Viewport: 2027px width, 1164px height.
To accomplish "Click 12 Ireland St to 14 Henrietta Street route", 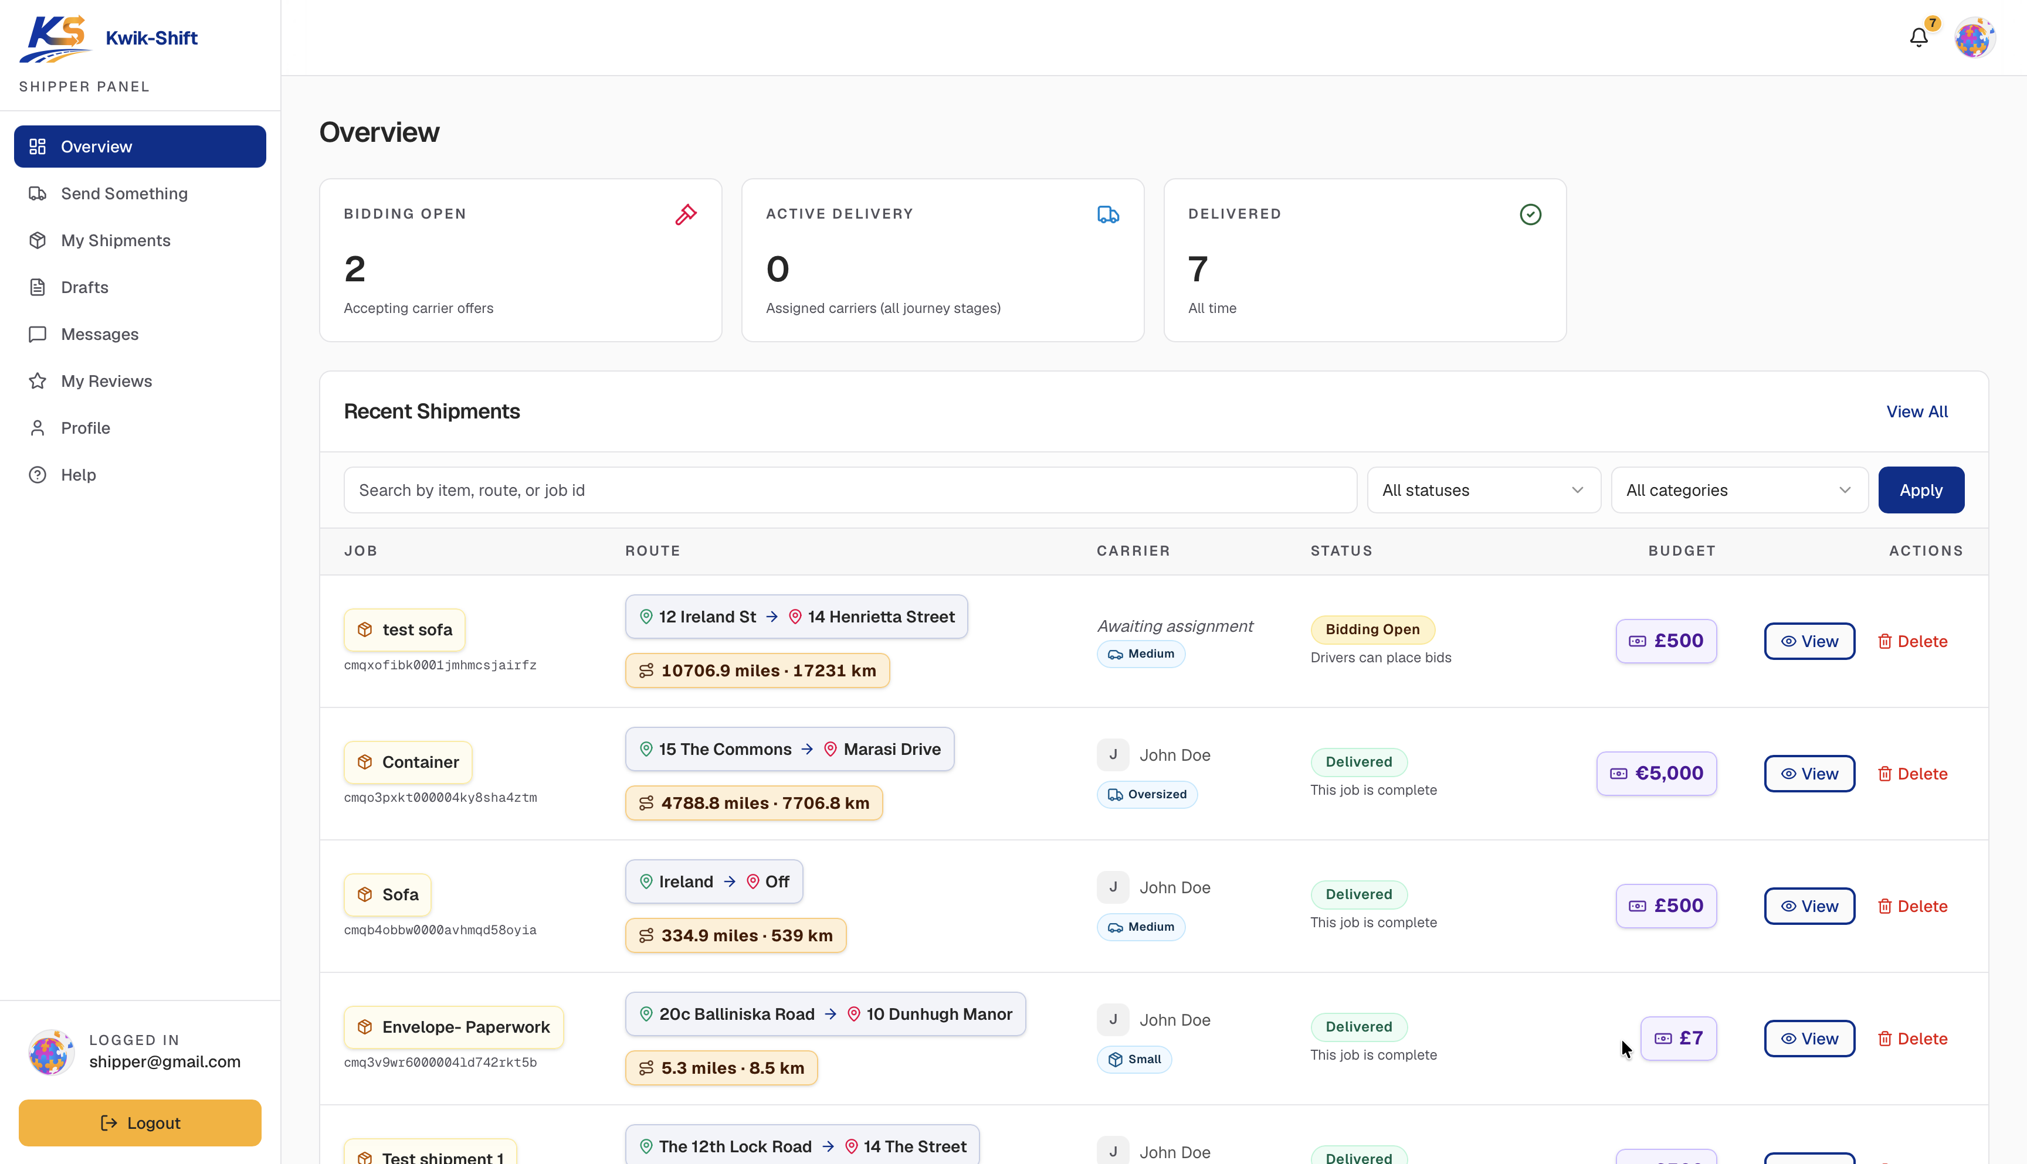I will pos(796,617).
